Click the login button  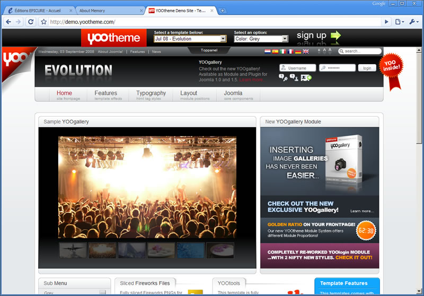367,68
